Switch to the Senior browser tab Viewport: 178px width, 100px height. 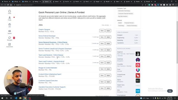57,2
